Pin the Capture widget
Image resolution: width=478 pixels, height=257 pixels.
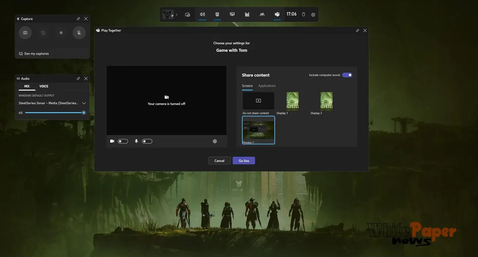[x=78, y=19]
